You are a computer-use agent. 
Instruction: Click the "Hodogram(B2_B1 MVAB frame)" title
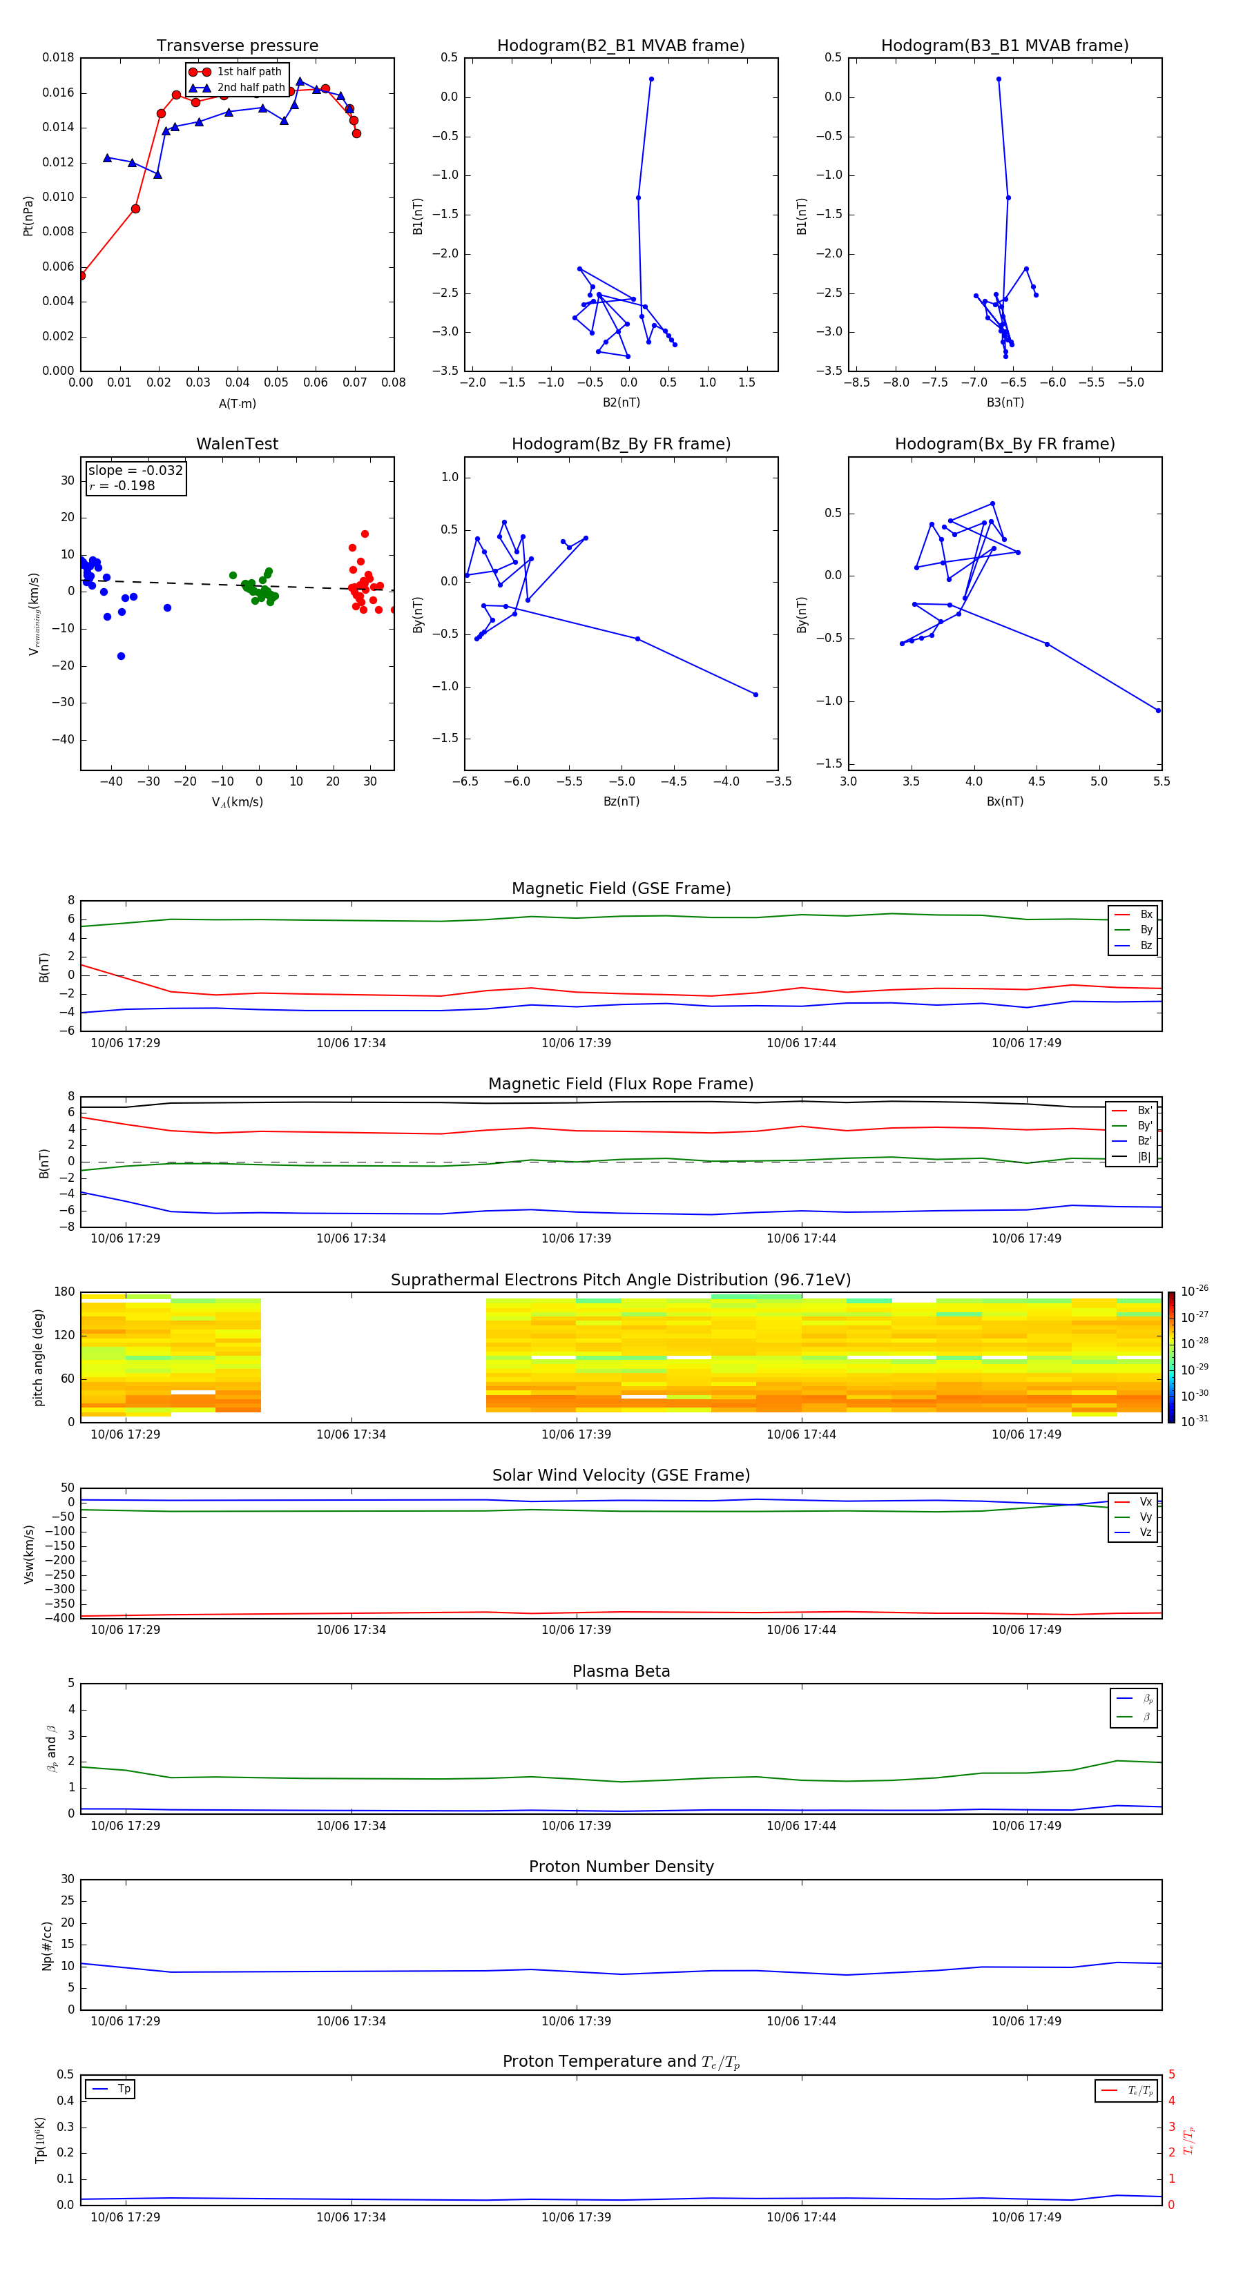click(x=621, y=46)
